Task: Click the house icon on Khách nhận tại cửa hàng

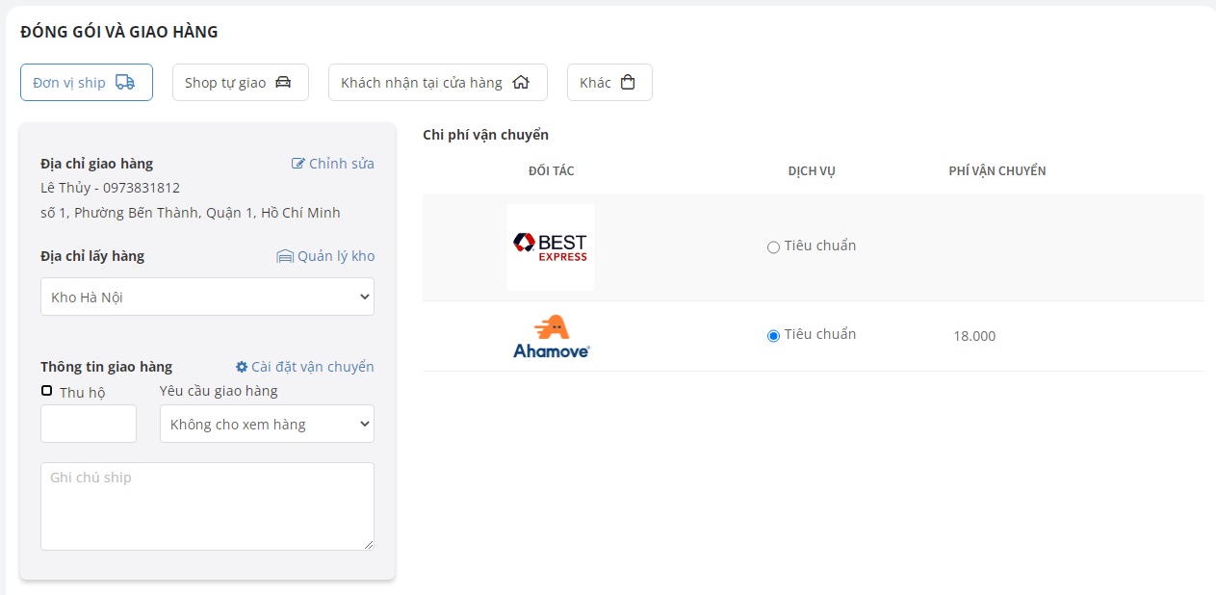Action: pos(521,83)
